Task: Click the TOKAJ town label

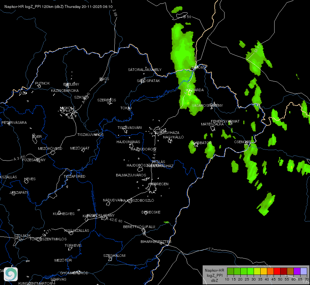Action: click(x=126, y=108)
